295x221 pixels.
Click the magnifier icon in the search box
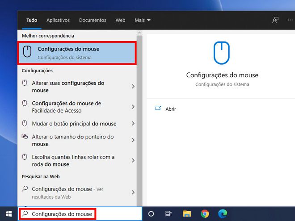click(x=25, y=214)
